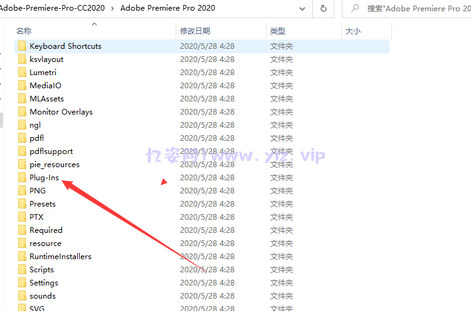The width and height of the screenshot is (471, 313).
Task: Click the MediaIO folder icon
Action: coord(22,86)
